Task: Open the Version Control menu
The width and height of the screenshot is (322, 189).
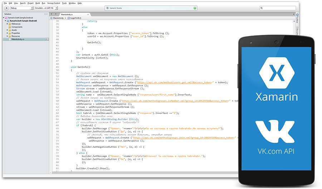Action: click(54, 3)
